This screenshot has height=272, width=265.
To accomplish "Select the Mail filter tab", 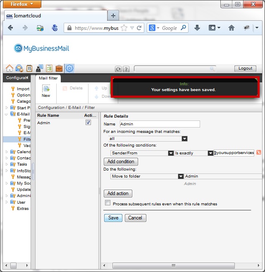I will pyautogui.click(x=48, y=78).
